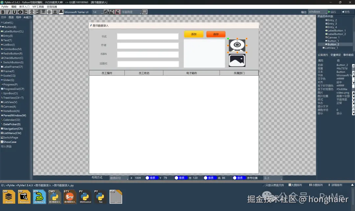Open the PyMe menu

click(5, 7)
